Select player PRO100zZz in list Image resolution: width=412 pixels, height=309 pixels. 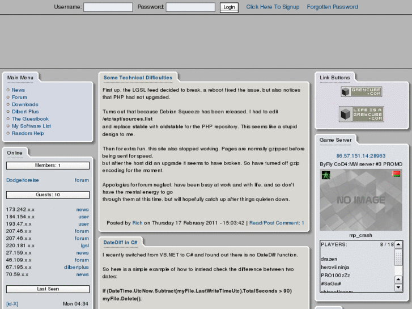pyautogui.click(x=335, y=276)
